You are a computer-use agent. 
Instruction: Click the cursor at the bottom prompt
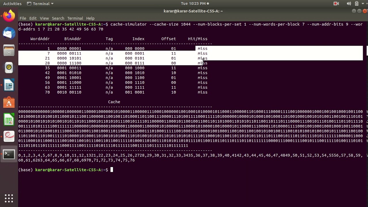[112, 170]
